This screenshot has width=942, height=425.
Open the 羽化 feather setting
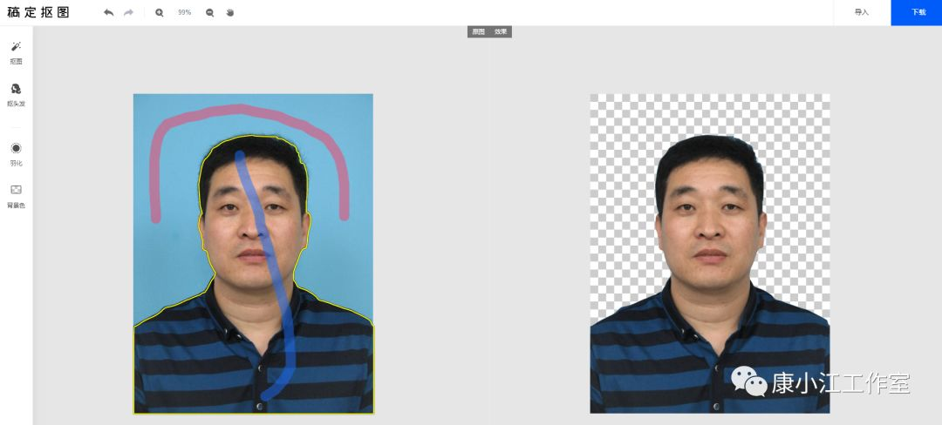coord(16,153)
